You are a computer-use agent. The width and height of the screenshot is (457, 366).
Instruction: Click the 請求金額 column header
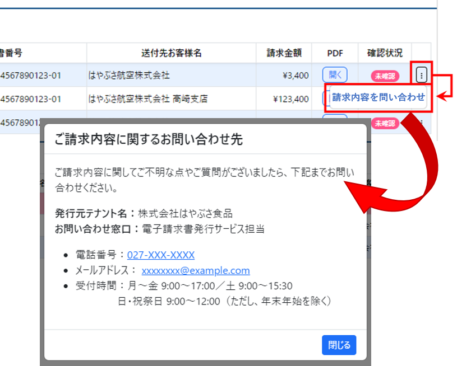(x=284, y=53)
